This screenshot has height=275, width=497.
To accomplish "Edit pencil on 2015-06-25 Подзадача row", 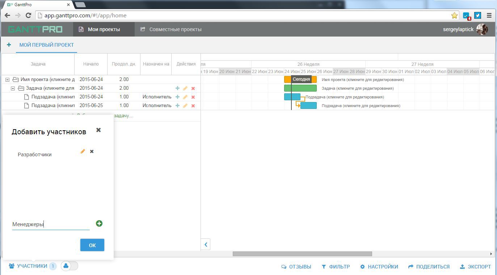I will (185, 106).
